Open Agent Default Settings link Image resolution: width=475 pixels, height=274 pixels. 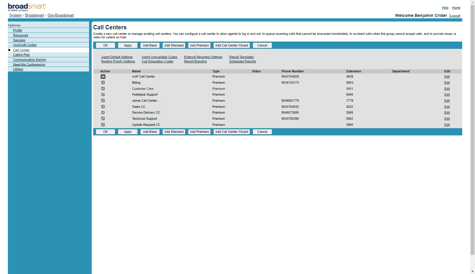[x=117, y=57]
